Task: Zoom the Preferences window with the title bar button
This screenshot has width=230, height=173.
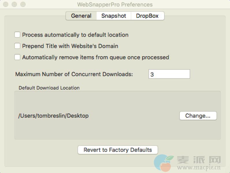Action: point(23,5)
